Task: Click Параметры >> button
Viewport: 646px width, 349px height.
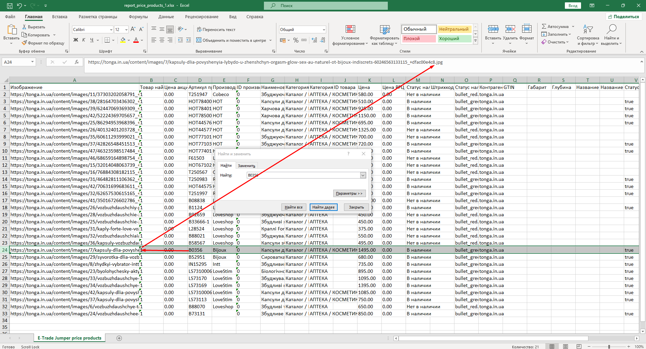Action: click(x=349, y=193)
